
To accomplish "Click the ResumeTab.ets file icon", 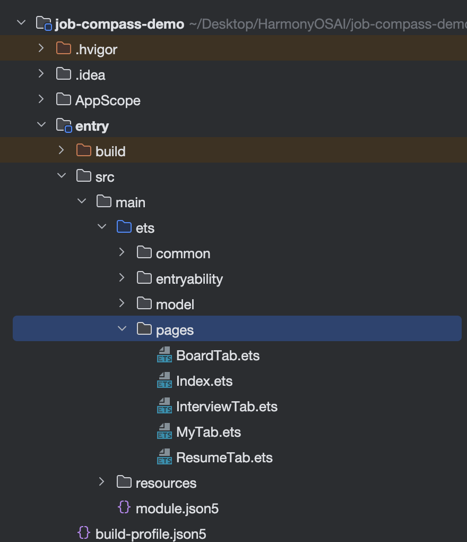I will [x=165, y=457].
